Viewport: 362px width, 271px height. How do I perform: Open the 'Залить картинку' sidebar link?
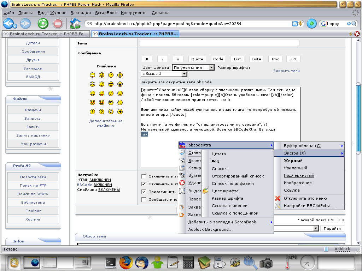[x=33, y=135]
